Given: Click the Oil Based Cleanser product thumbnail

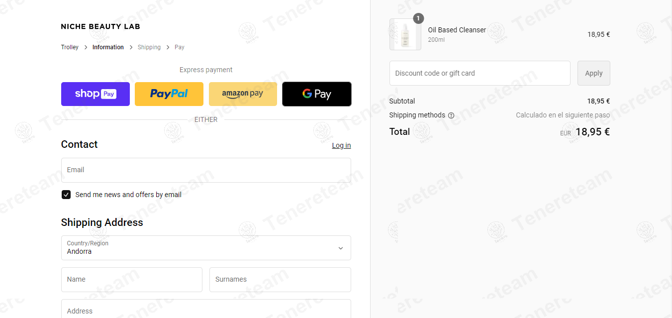Looking at the screenshot, I should (x=405, y=34).
